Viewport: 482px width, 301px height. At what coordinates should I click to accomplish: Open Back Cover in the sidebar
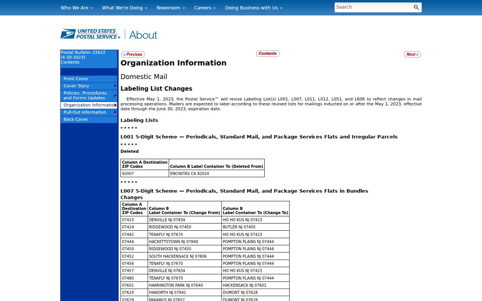click(89, 119)
